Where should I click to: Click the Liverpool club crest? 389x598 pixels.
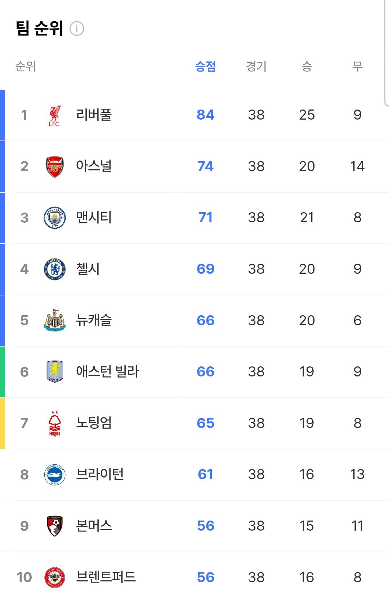pos(55,115)
